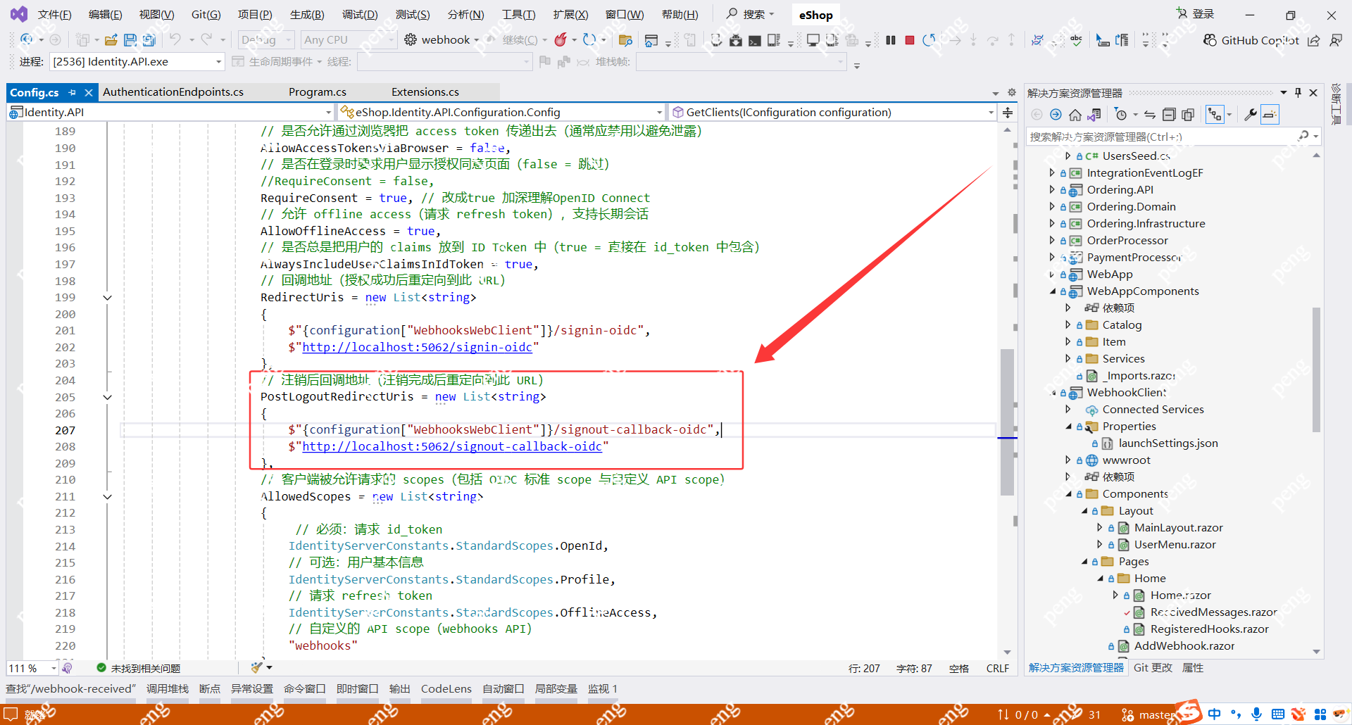The width and height of the screenshot is (1352, 725).
Task: Open Properties wrench icon in Solution Explorer
Action: 1251,115
